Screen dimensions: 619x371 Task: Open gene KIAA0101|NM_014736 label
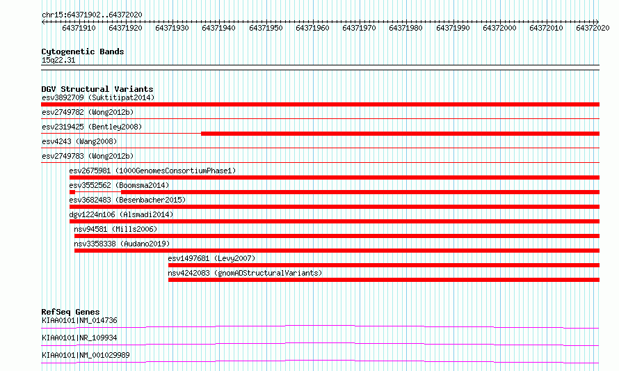(x=79, y=320)
